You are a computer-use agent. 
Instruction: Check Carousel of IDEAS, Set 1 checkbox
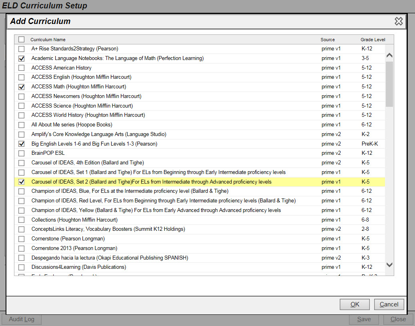[x=22, y=172]
